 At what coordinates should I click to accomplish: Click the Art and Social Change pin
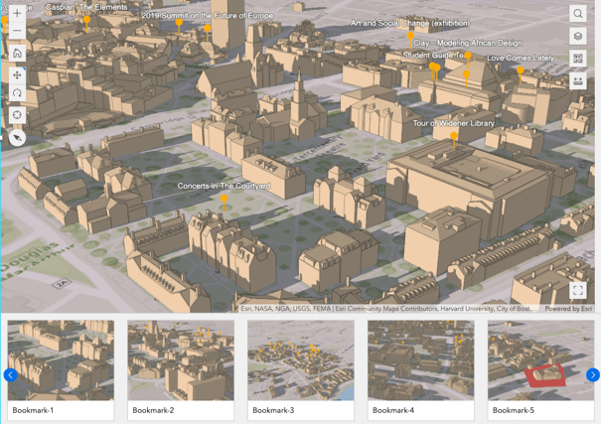[x=410, y=36]
